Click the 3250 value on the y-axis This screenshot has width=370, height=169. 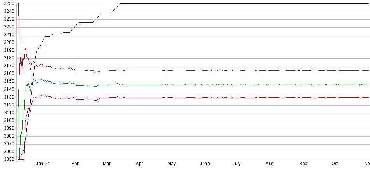pyautogui.click(x=8, y=3)
